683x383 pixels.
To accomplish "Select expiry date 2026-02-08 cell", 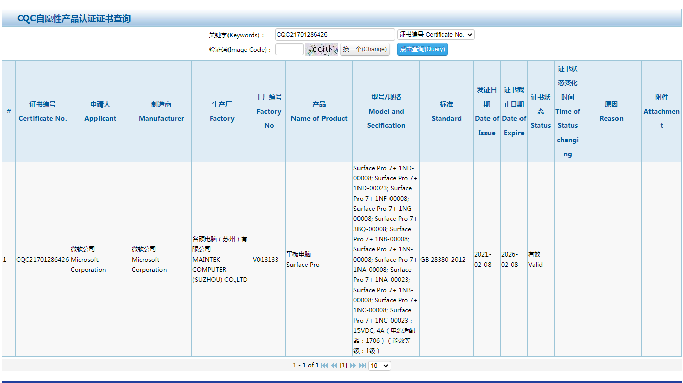I will tap(514, 259).
